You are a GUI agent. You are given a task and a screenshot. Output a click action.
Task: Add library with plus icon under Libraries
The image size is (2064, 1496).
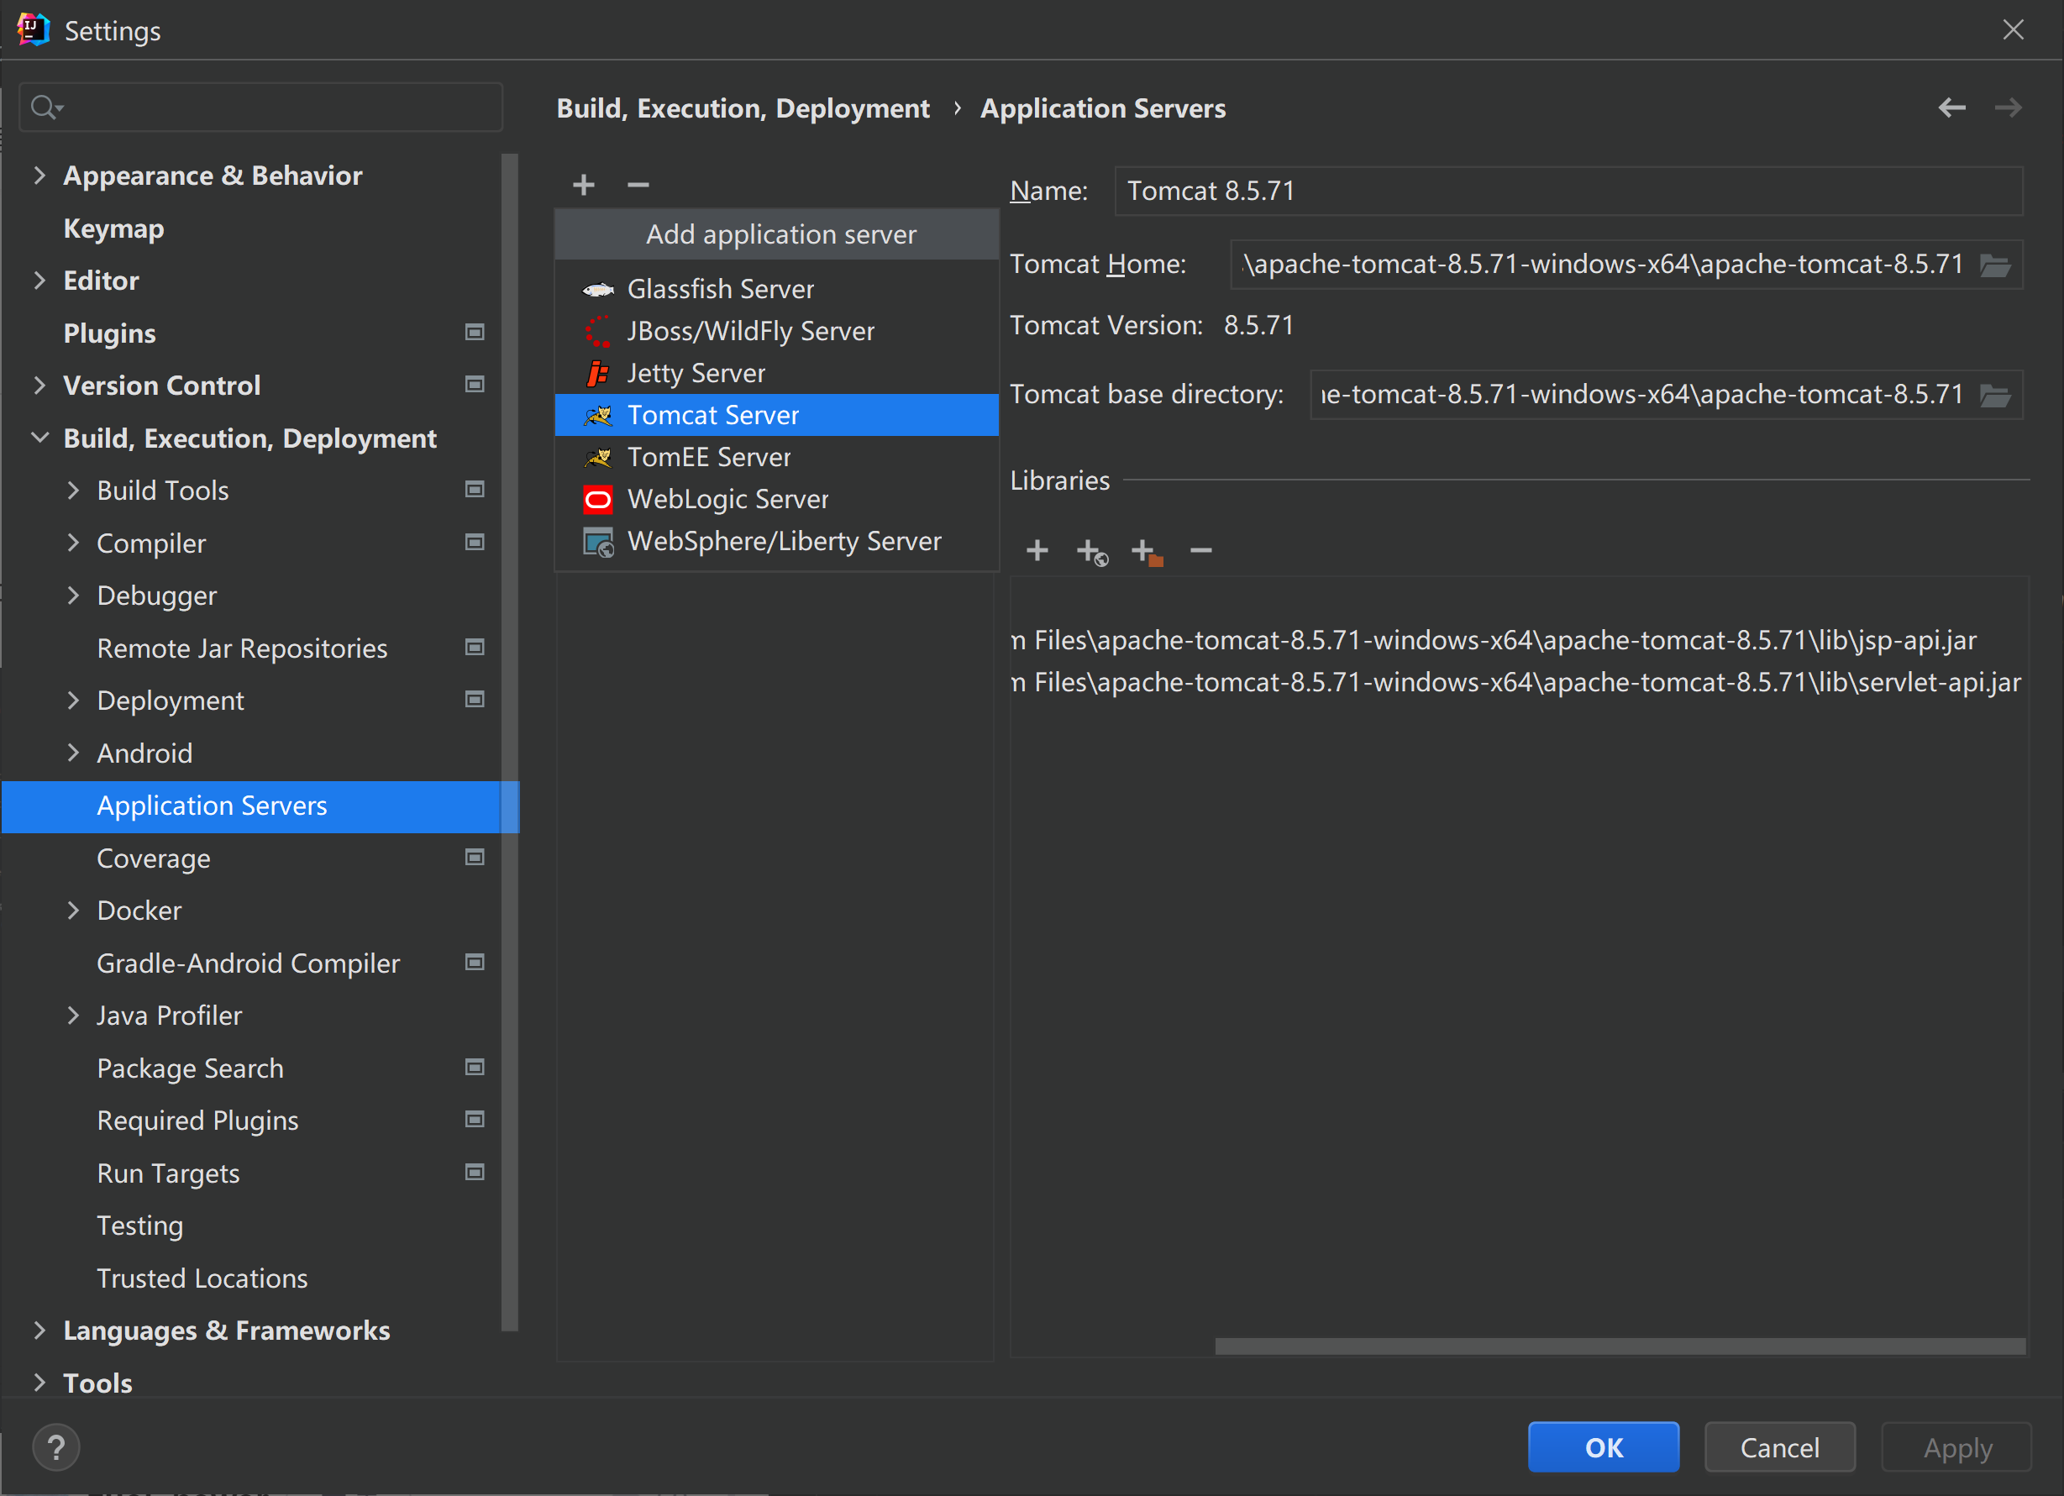point(1037,550)
